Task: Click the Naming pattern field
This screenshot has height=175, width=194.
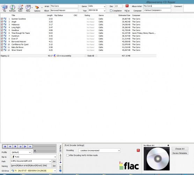Action: click(x=31, y=166)
